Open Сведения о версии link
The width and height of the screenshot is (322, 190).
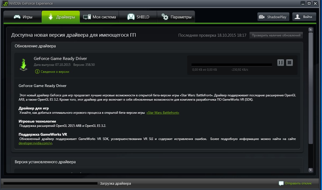coord(55,71)
